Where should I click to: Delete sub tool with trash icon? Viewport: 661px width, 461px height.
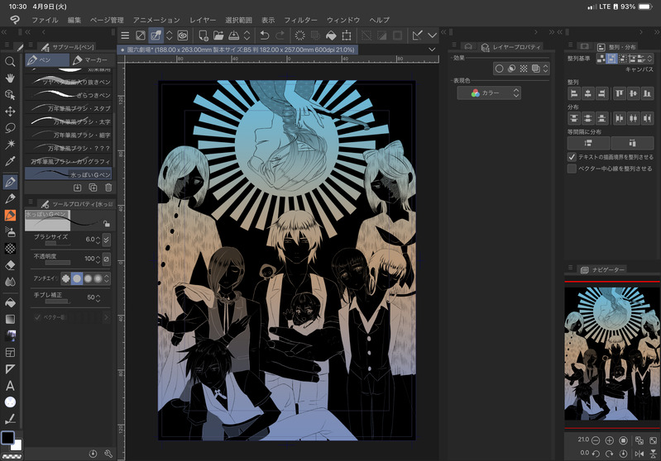coord(108,188)
